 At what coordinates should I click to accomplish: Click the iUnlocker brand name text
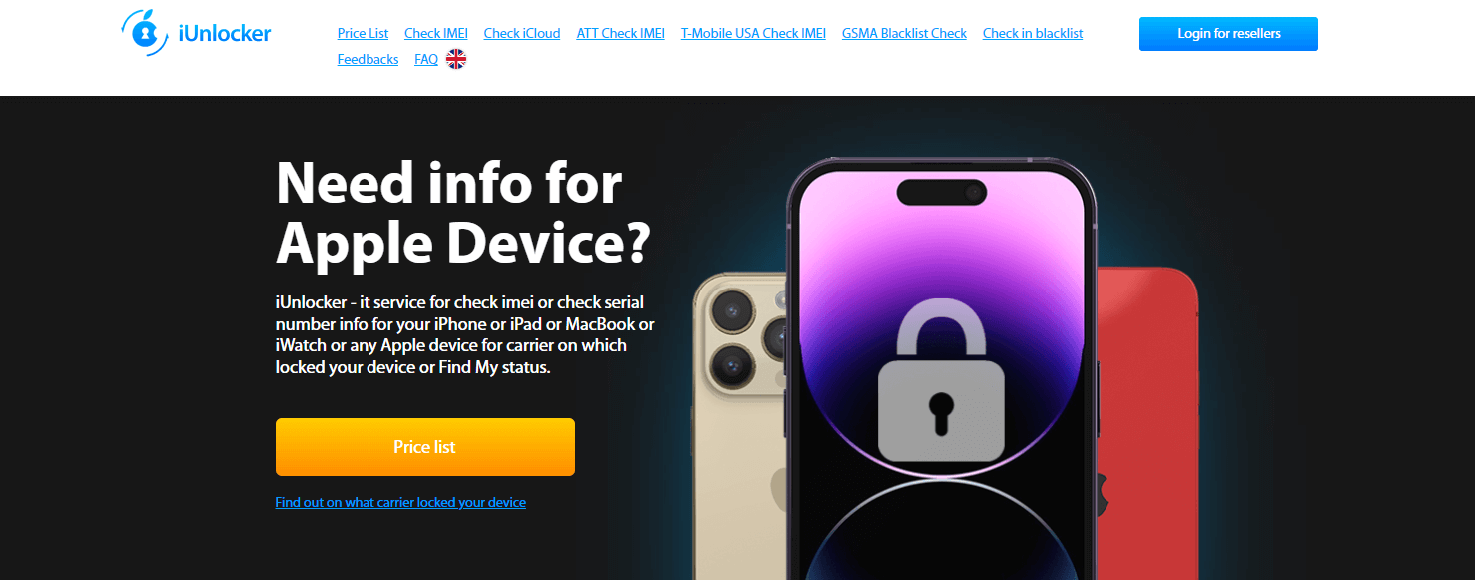[x=225, y=33]
